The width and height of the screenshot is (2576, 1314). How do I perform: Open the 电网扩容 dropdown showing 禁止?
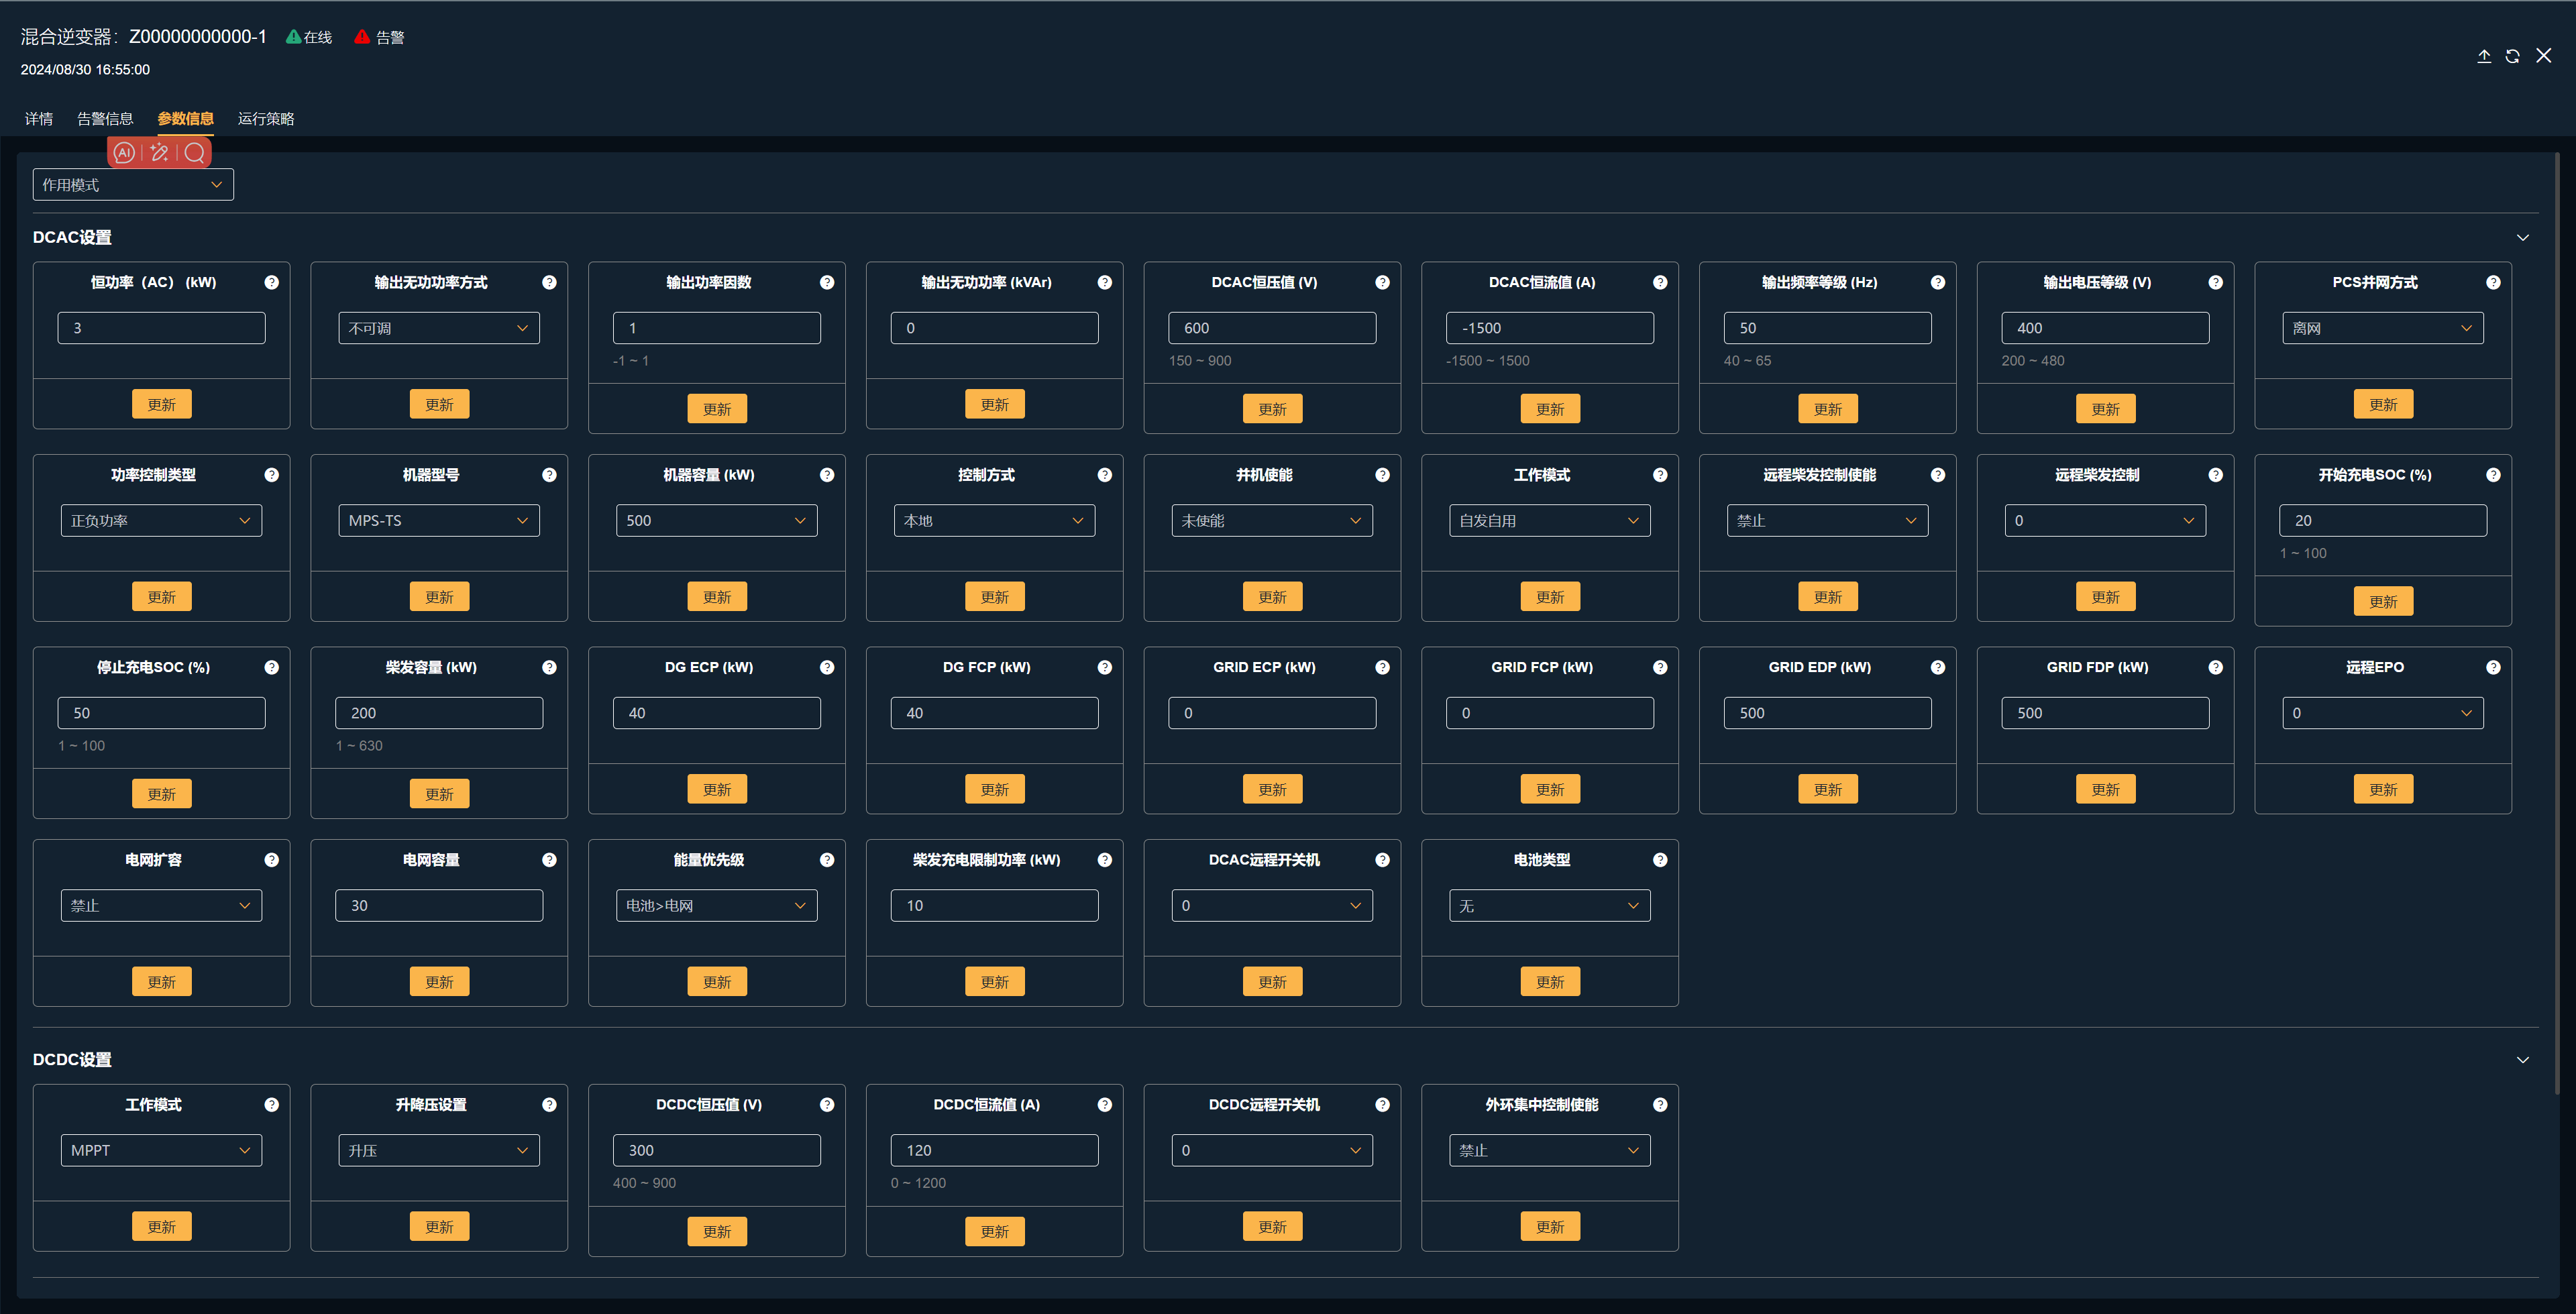tap(161, 906)
